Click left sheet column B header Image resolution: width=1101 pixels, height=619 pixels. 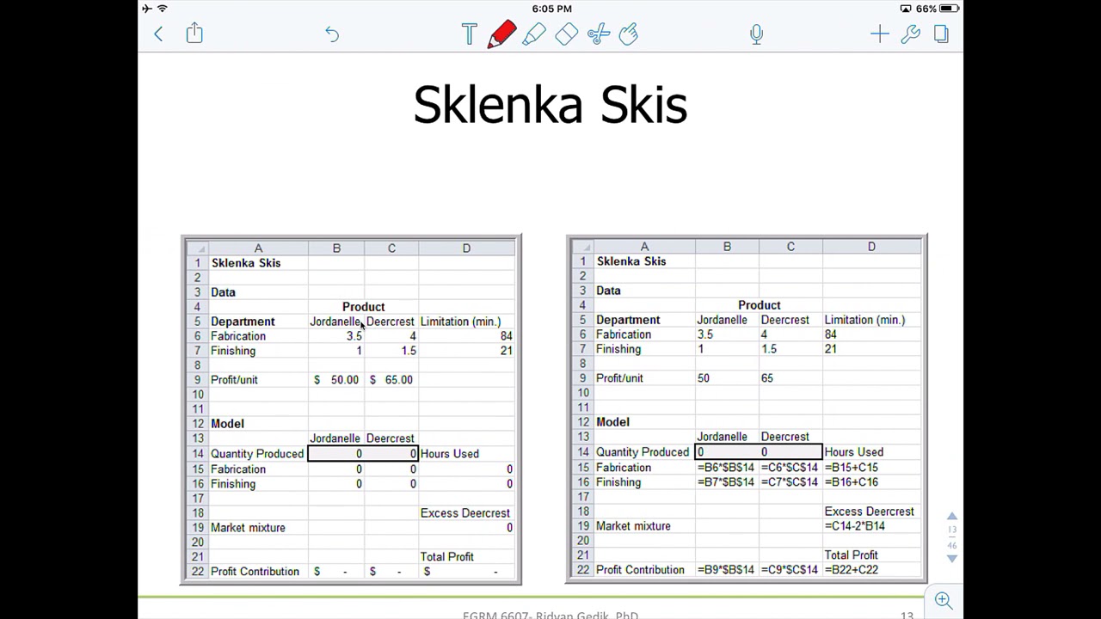336,248
